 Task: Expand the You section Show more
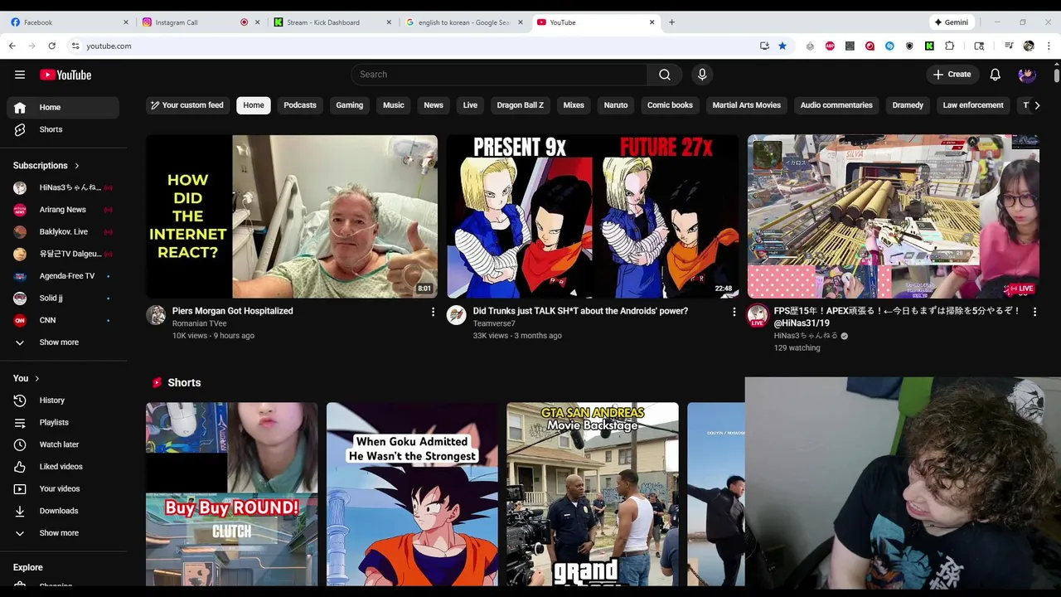click(x=63, y=533)
